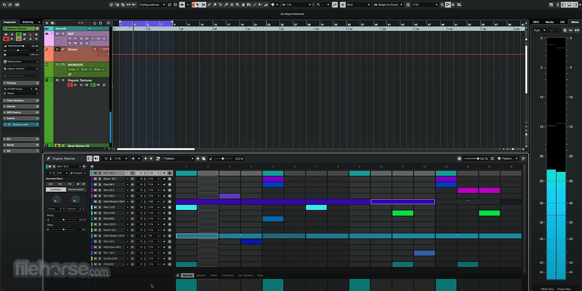The height and width of the screenshot is (291, 582).
Task: Audition speaker icon for Snare 1 lane
Action: 133,179
